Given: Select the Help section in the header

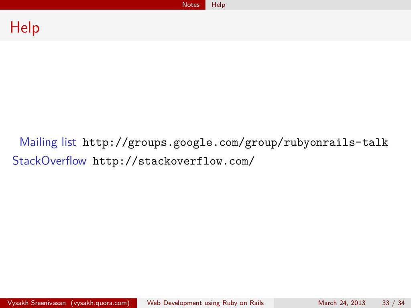Looking at the screenshot, I should coord(218,5).
